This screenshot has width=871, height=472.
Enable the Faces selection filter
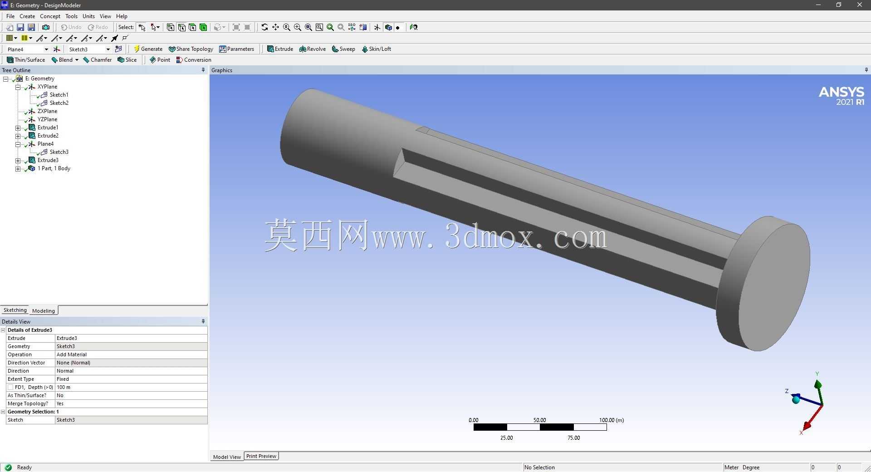pos(192,27)
